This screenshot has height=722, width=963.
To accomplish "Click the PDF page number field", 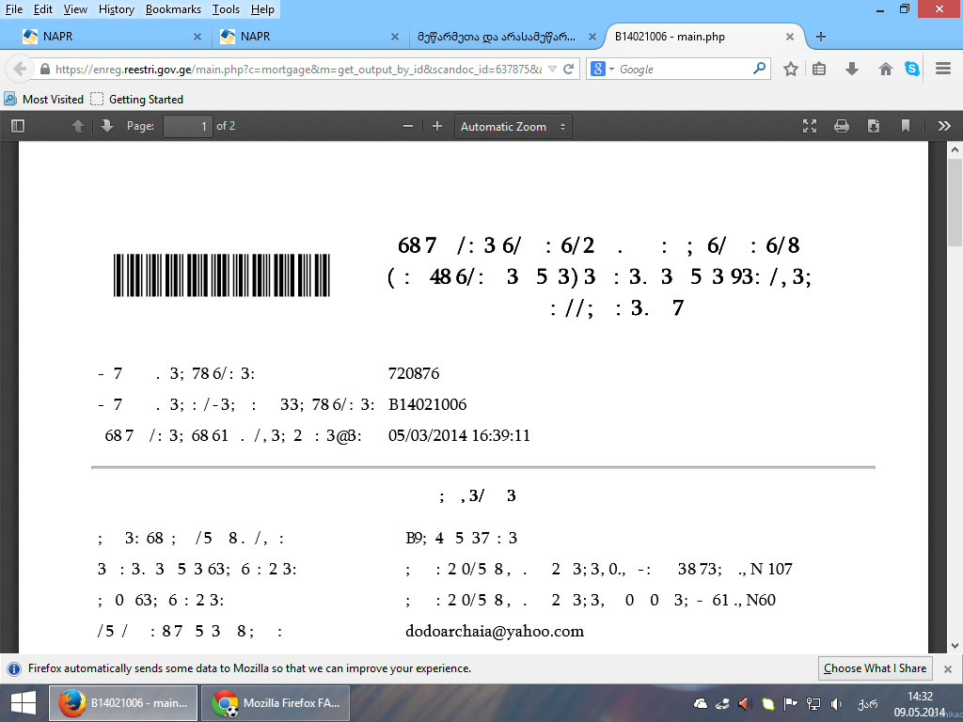I will point(187,126).
